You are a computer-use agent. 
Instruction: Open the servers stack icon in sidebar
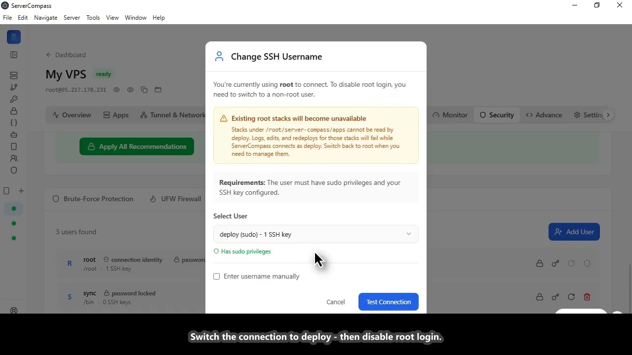tap(14, 75)
